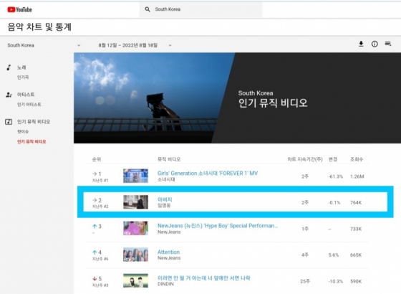Click the 764K view count
This screenshot has width=401, height=294.
click(356, 202)
